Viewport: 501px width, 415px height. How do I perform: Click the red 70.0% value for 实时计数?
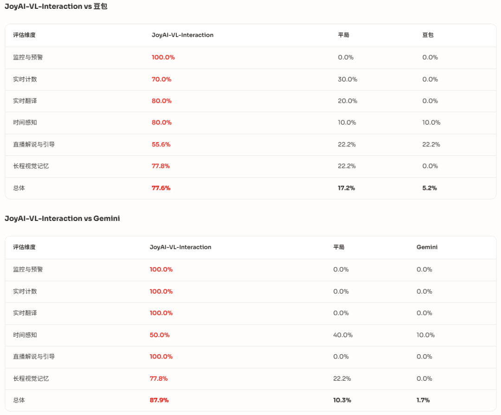161,79
